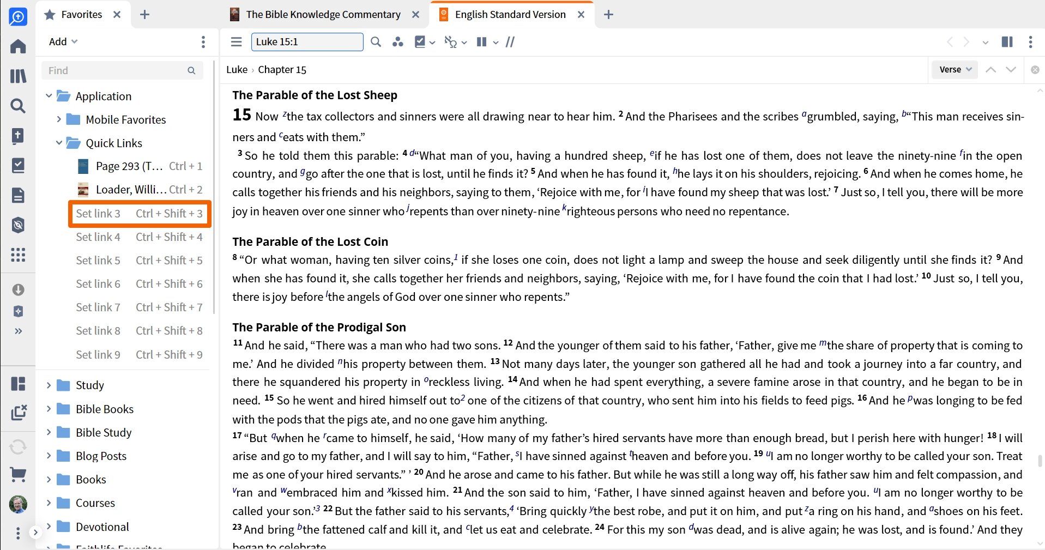Open Favorites panel kebab menu

(203, 42)
